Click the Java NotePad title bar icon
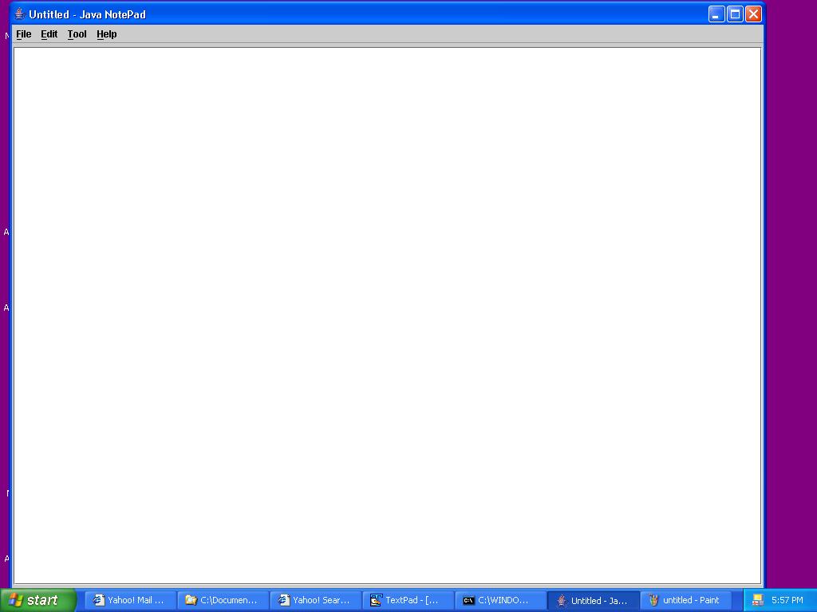 [19, 14]
